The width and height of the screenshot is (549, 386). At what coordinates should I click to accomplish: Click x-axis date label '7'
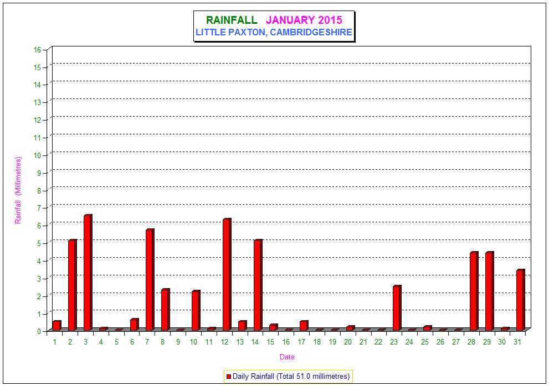(147, 342)
